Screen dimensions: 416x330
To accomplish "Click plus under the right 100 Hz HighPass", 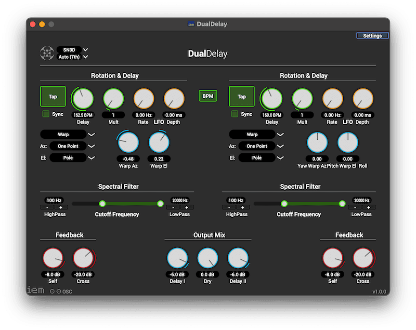I will click(243, 207).
